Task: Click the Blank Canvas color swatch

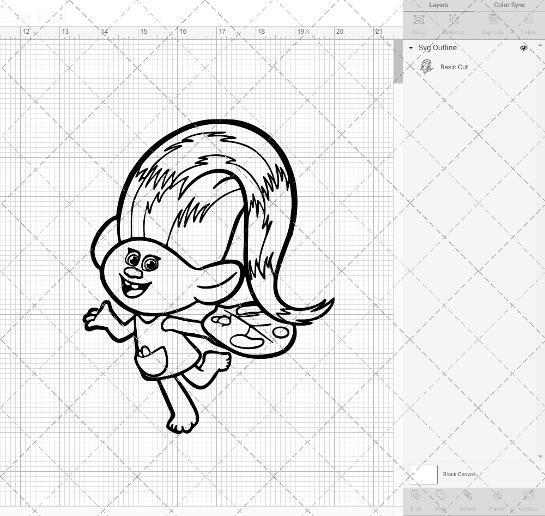Action: pos(422,474)
